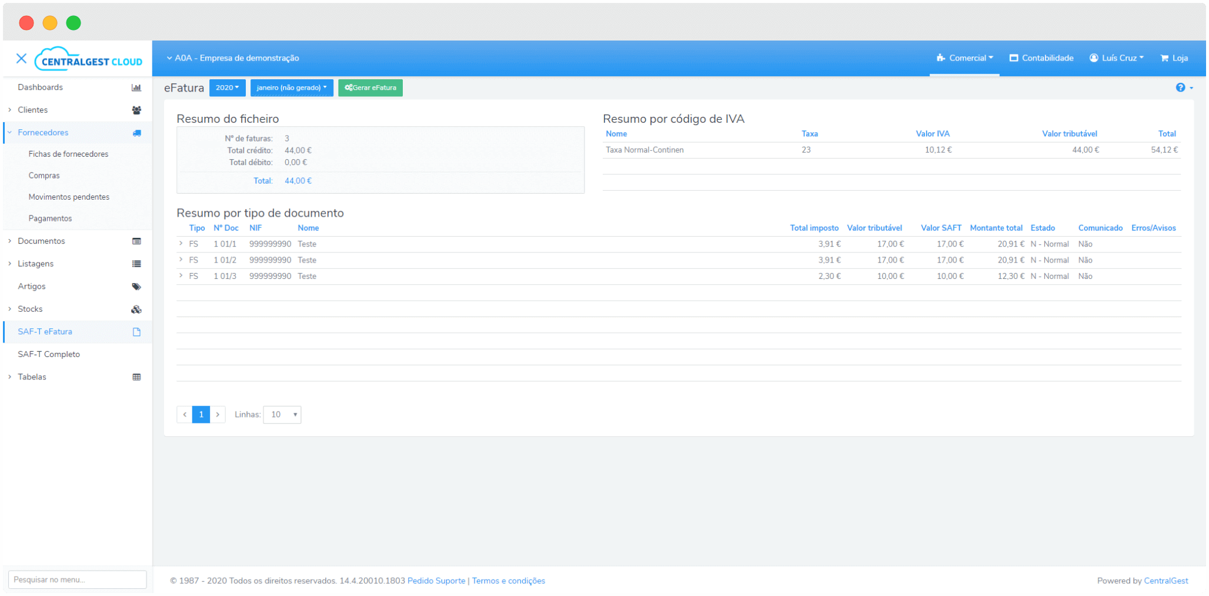1209x596 pixels.
Task: Click the help question mark icon
Action: 1181,87
